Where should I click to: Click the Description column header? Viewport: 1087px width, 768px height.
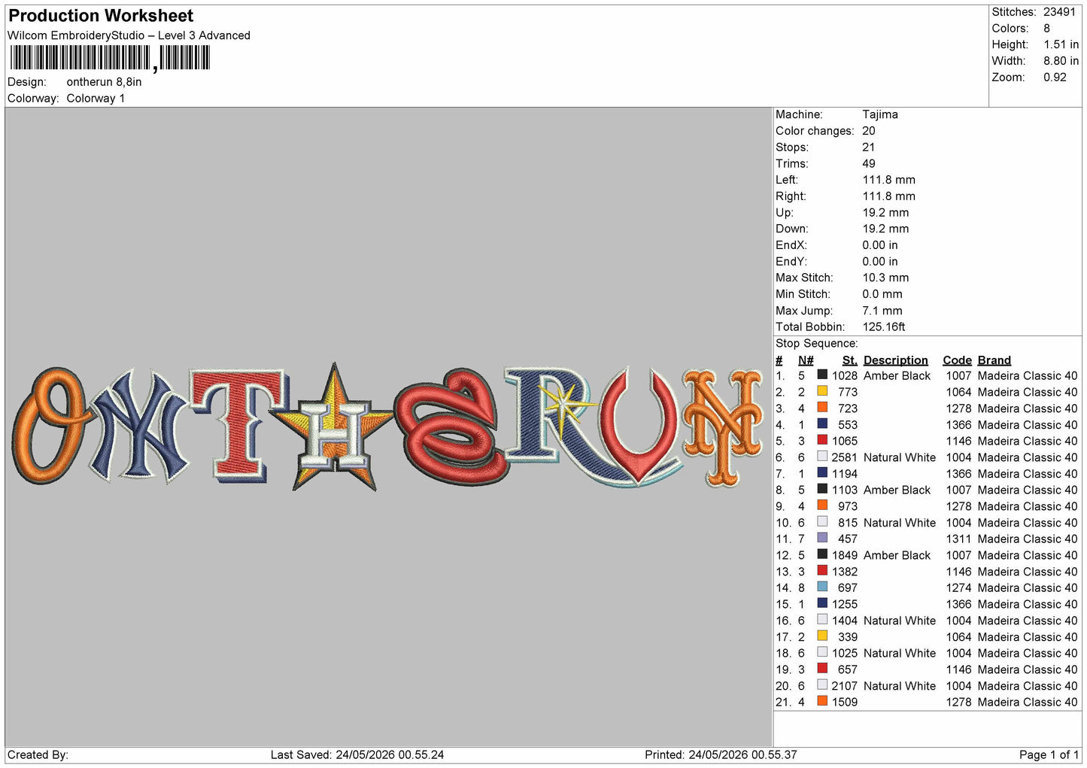[x=896, y=360]
